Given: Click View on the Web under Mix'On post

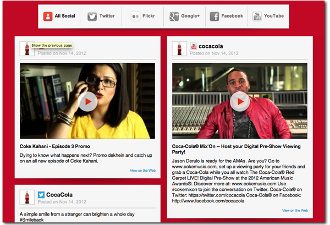Looking at the screenshot, I should point(295,211).
